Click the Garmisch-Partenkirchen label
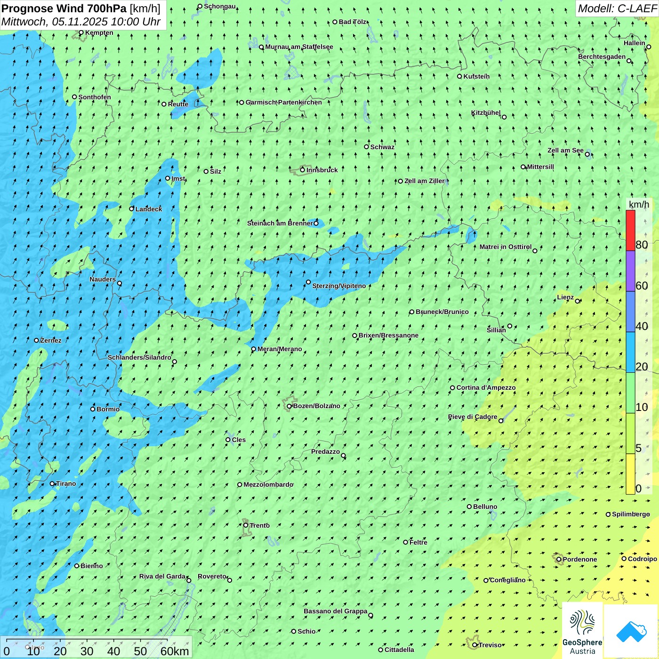Image resolution: width=659 pixels, height=659 pixels. tap(283, 102)
